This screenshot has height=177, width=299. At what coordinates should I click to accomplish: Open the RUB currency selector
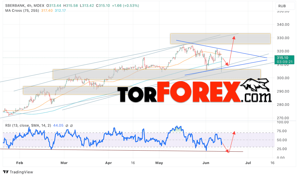pyautogui.click(x=285, y=6)
